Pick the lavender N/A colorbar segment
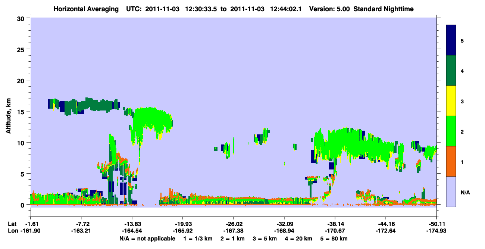 pyautogui.click(x=451, y=192)
